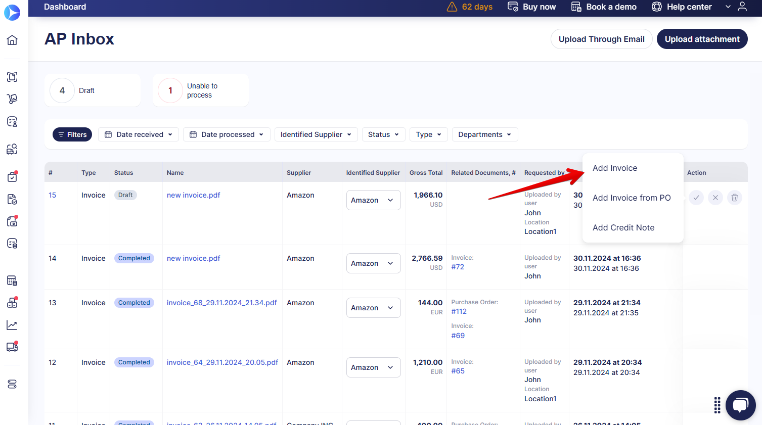762x425 pixels.
Task: Delete invoice 15 with the trash icon
Action: pos(735,198)
